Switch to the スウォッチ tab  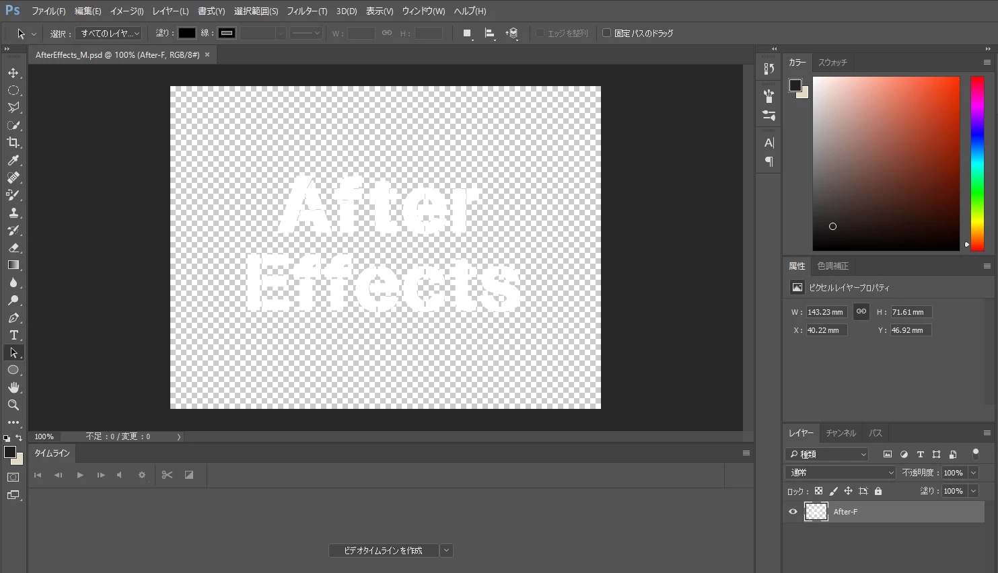[832, 63]
